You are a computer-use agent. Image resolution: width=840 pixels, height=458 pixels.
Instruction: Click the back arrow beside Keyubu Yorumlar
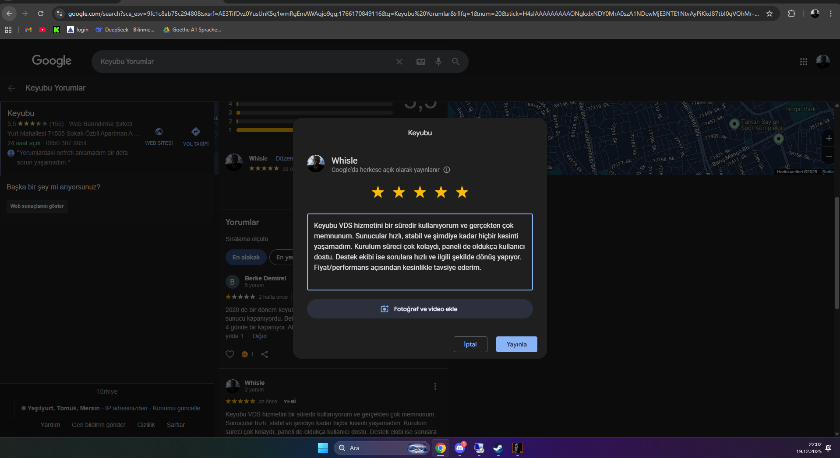(11, 88)
